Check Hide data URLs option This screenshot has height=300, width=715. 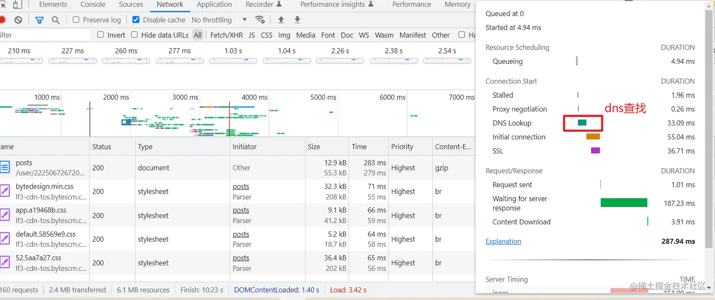tap(134, 35)
